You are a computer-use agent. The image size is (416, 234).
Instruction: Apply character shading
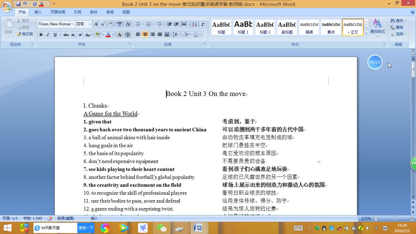[119, 35]
